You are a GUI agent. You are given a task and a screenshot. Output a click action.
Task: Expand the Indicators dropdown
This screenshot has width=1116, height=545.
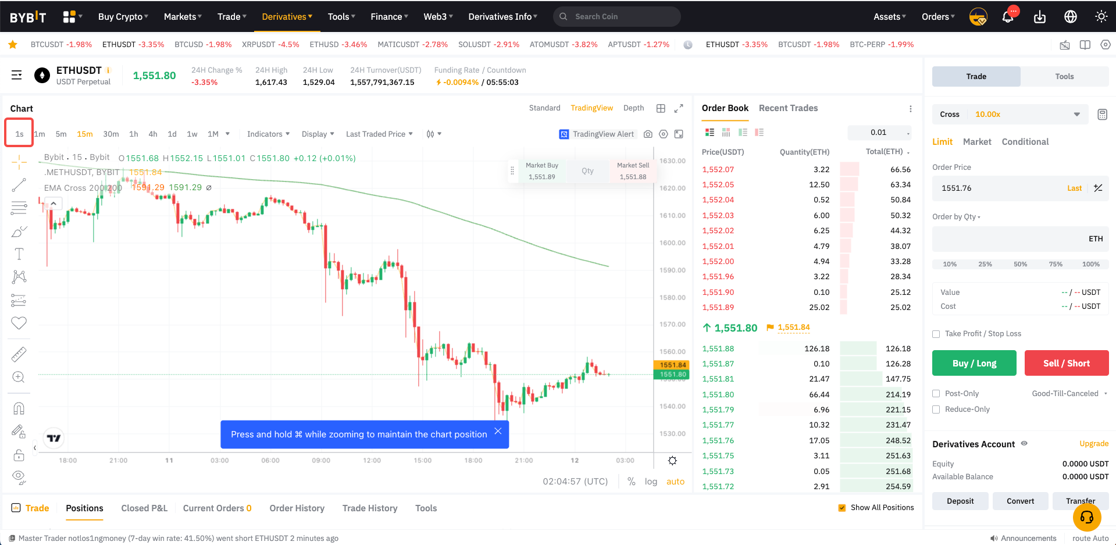268,134
